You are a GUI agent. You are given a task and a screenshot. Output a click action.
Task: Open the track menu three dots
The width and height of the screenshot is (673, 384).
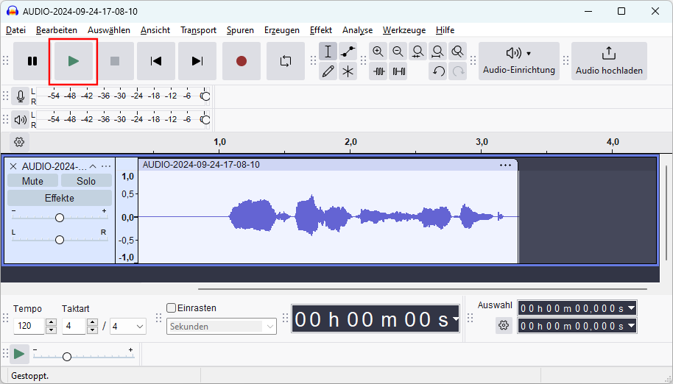105,166
